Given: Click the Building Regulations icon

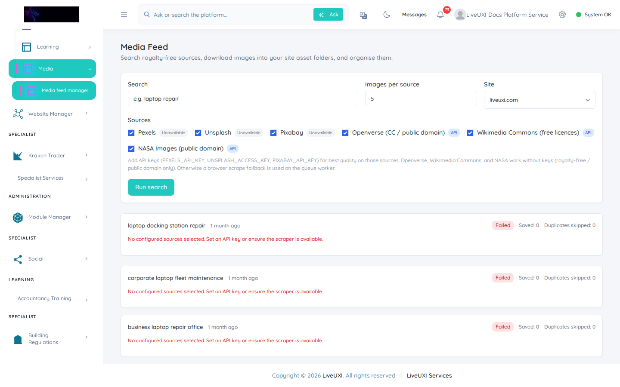Looking at the screenshot, I should tap(18, 339).
